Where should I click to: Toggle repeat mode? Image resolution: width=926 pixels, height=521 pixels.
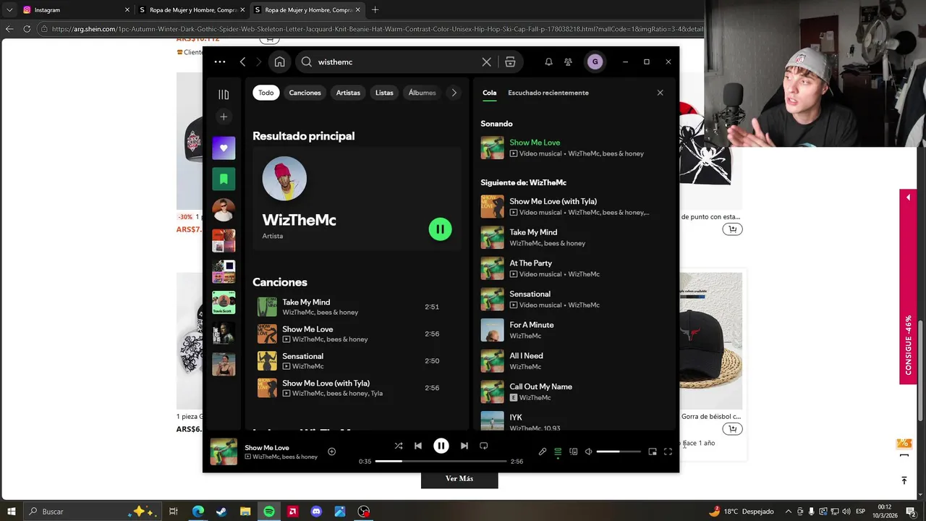(x=484, y=446)
